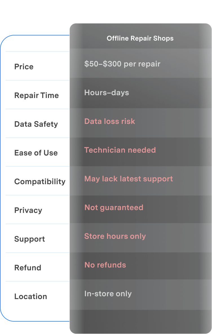The height and width of the screenshot is (334, 212).
Task: Click the Support row label
Action: pos(30,239)
